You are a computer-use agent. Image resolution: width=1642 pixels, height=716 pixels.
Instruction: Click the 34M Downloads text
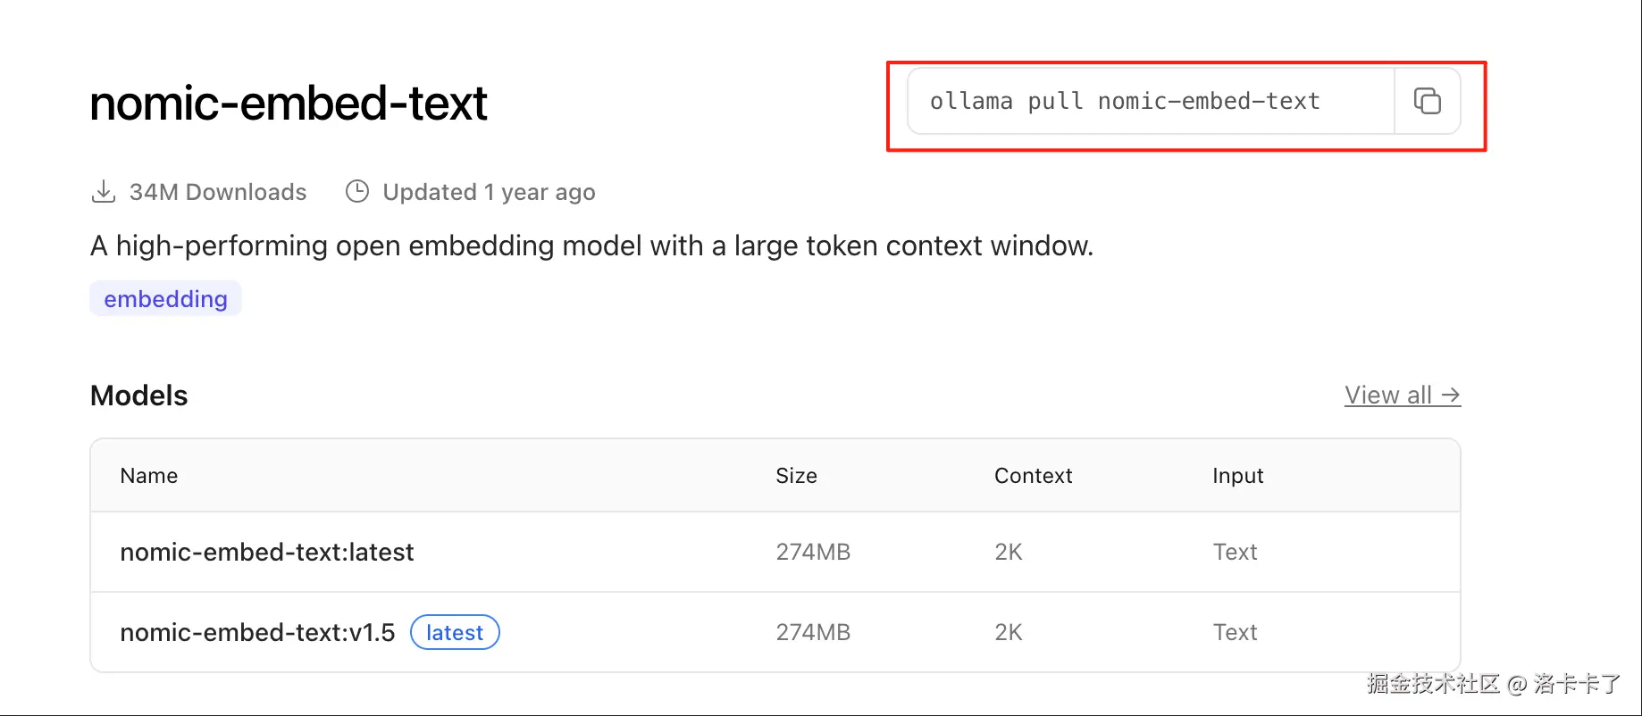click(217, 192)
